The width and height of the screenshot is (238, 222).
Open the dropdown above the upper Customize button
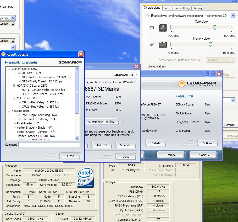coord(13,18)
